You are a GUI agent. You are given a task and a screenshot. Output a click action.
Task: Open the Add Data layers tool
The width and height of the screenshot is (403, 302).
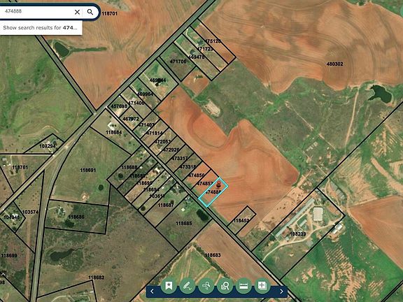[x=262, y=285]
